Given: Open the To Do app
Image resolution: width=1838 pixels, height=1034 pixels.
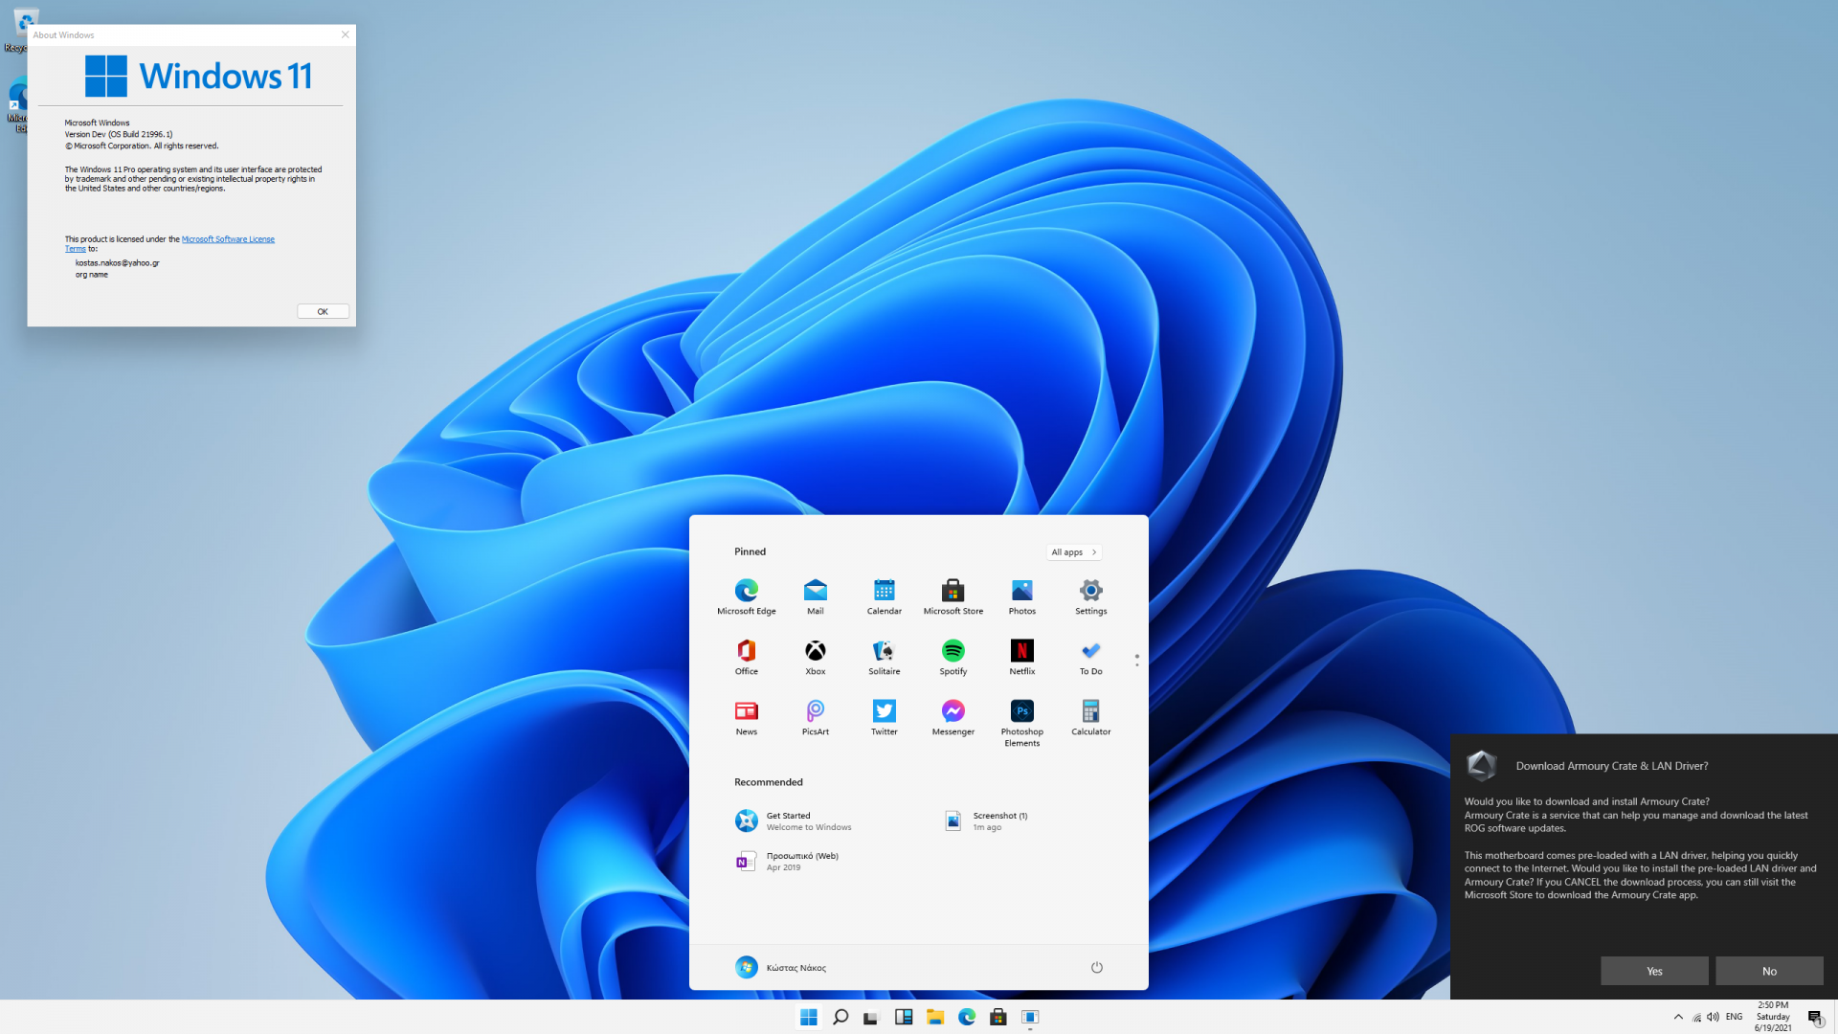Looking at the screenshot, I should 1091,657.
